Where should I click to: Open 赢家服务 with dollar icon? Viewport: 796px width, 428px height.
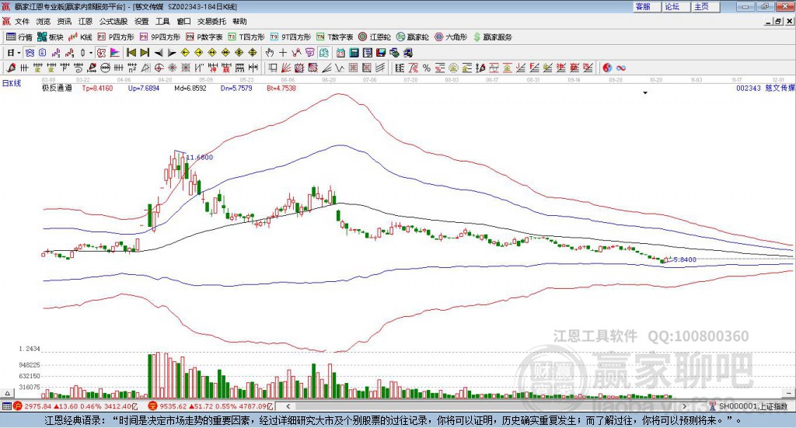(492, 37)
